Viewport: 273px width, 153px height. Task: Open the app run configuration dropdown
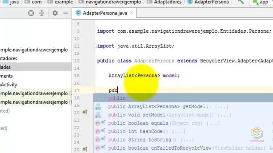(261, 3)
